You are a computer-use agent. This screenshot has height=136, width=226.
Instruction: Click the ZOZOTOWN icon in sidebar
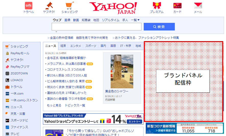tap(7, 73)
